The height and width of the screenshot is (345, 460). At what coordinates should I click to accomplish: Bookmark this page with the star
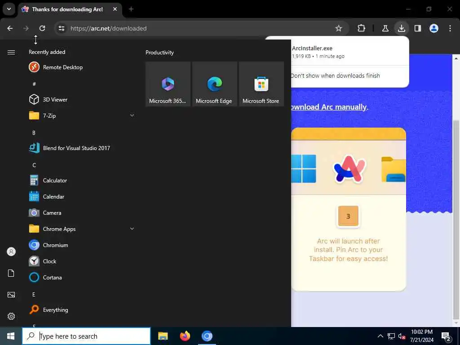click(x=339, y=28)
